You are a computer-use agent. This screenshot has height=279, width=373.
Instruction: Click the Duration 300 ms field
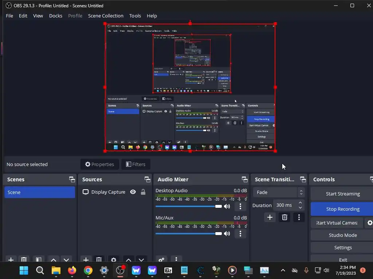pos(285,205)
